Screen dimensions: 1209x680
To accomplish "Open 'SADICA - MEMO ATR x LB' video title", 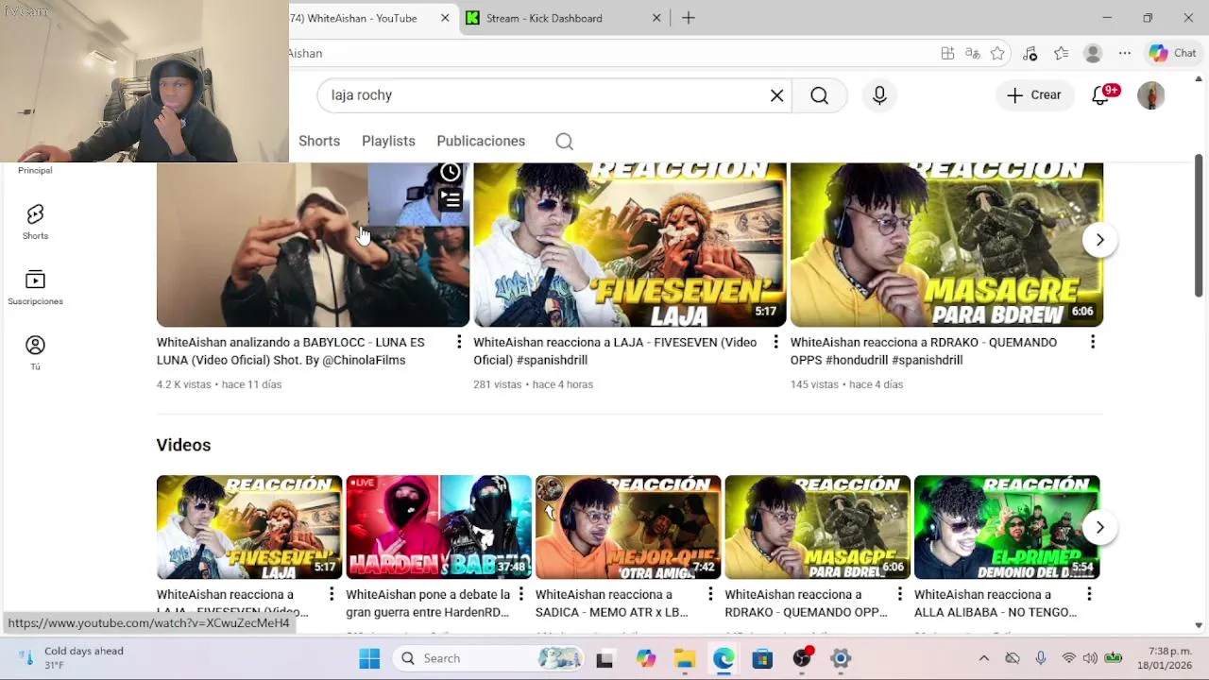I will click(612, 603).
